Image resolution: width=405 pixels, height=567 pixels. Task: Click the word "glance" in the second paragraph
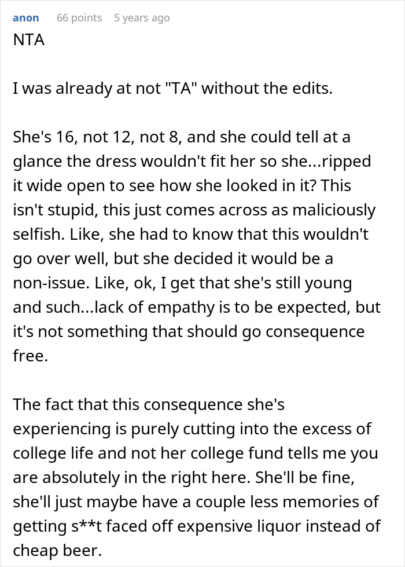click(x=36, y=161)
